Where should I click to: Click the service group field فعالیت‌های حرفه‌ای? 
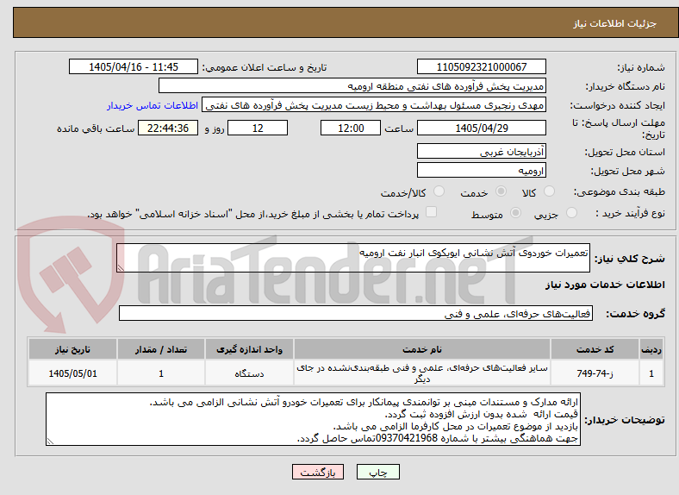356,313
